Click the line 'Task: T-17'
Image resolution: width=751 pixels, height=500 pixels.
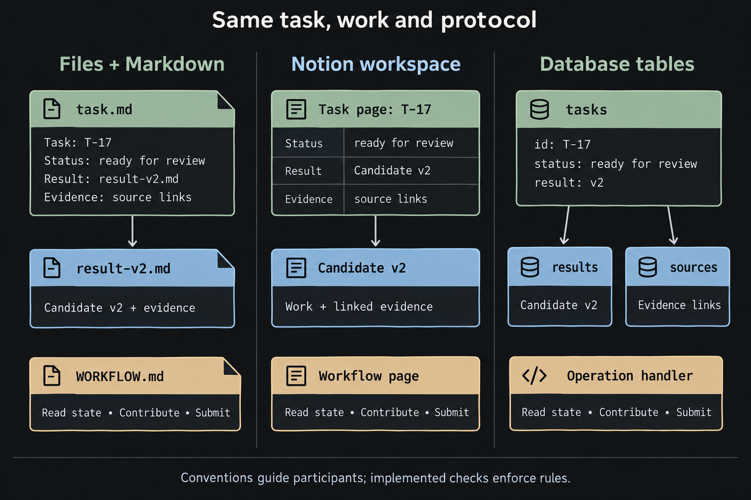pyautogui.click(x=78, y=142)
